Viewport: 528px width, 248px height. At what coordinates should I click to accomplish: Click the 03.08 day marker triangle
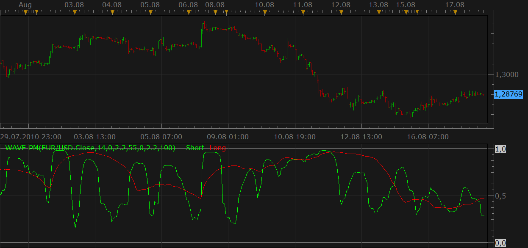point(75,12)
